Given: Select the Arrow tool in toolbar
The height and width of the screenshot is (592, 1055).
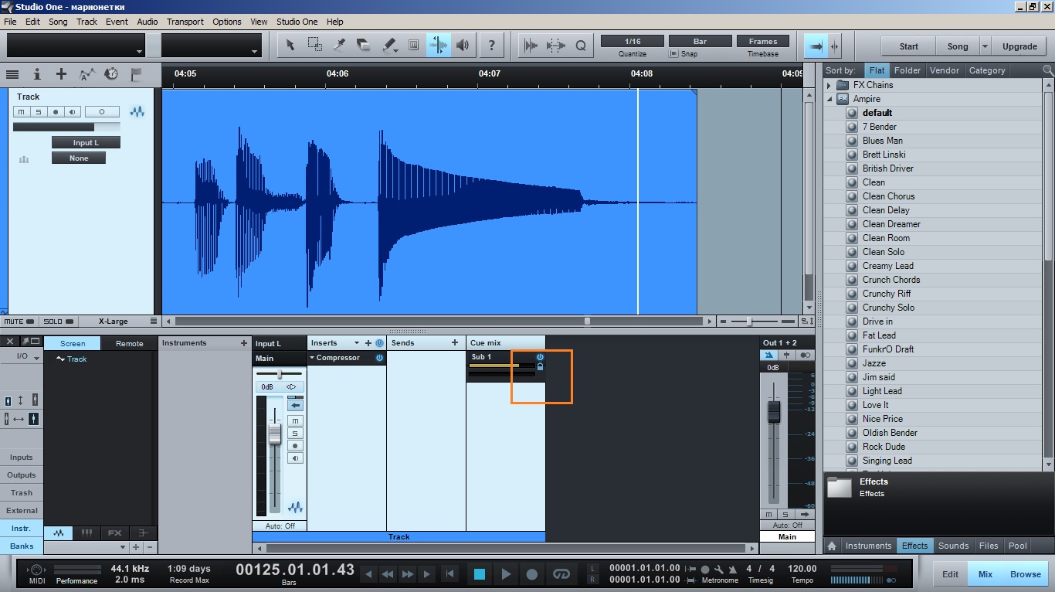Looking at the screenshot, I should [x=290, y=45].
